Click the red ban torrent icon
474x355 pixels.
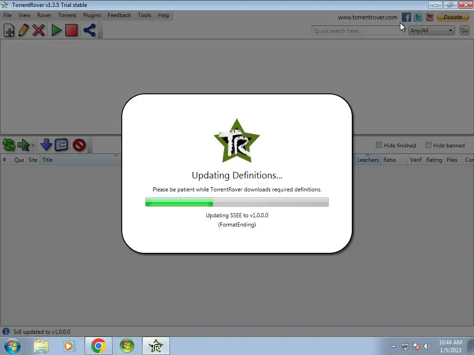79,145
